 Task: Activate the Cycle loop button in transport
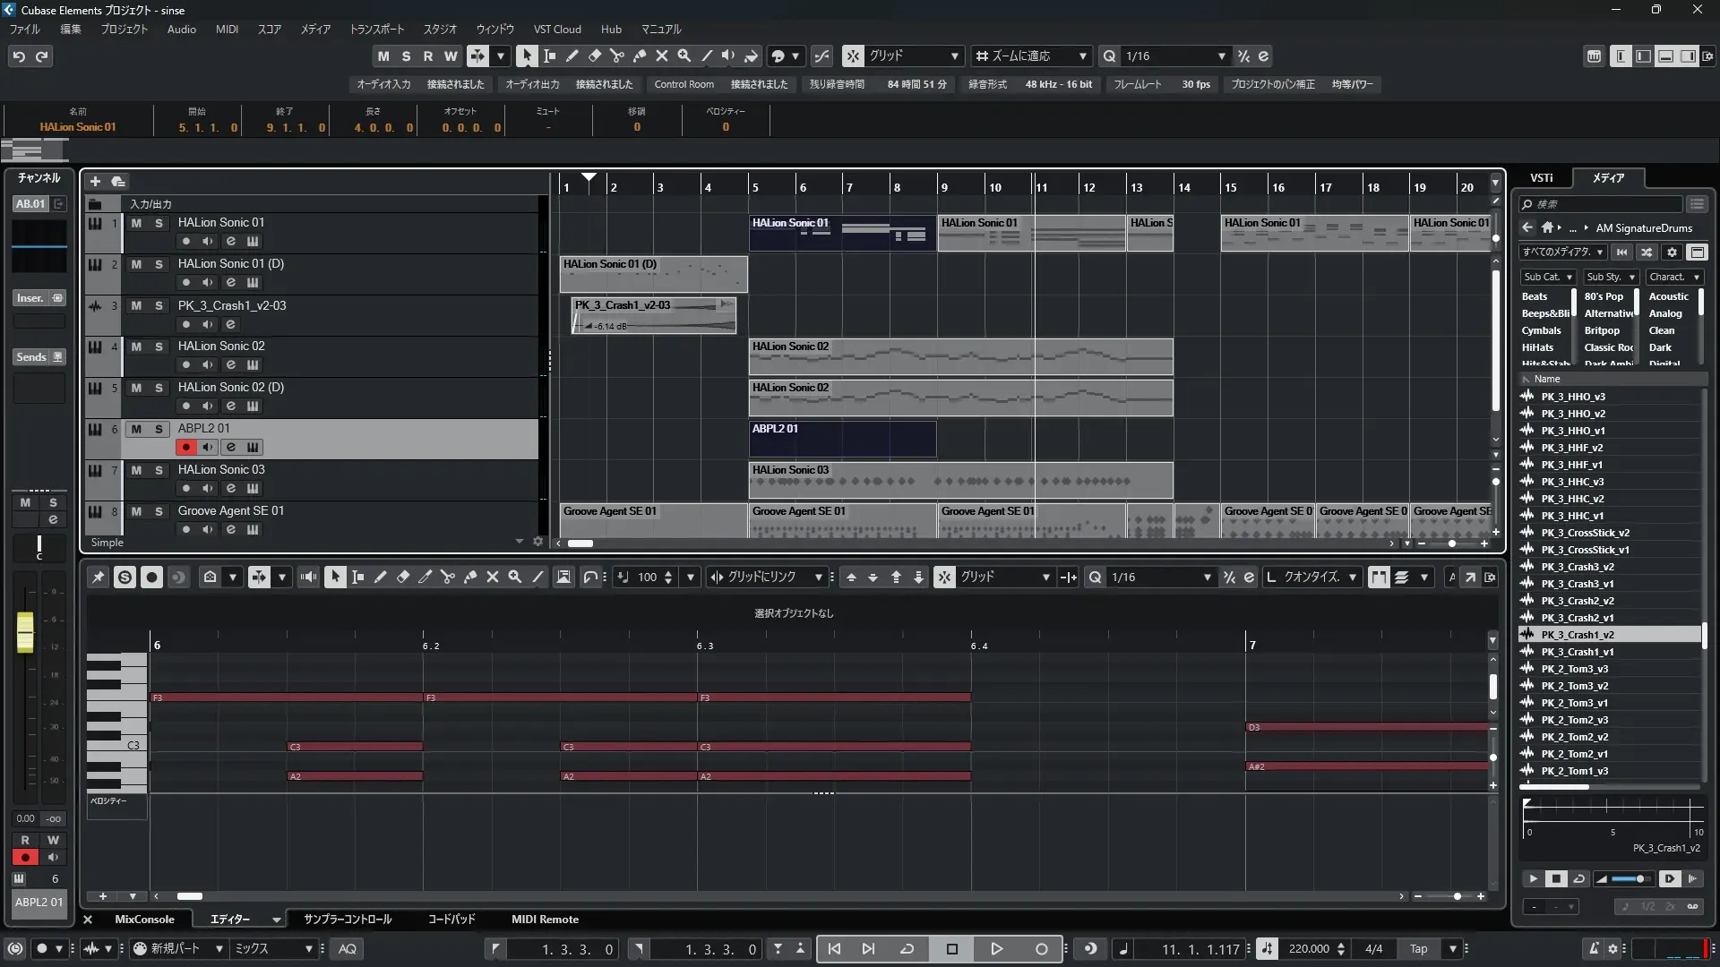click(x=907, y=949)
